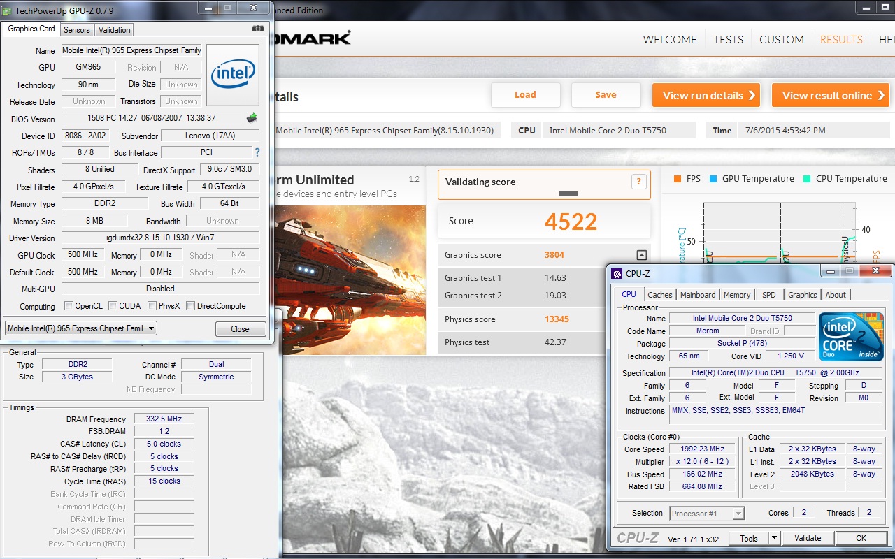Enable the OpenCL checkbox
The image size is (895, 559).
(x=69, y=306)
